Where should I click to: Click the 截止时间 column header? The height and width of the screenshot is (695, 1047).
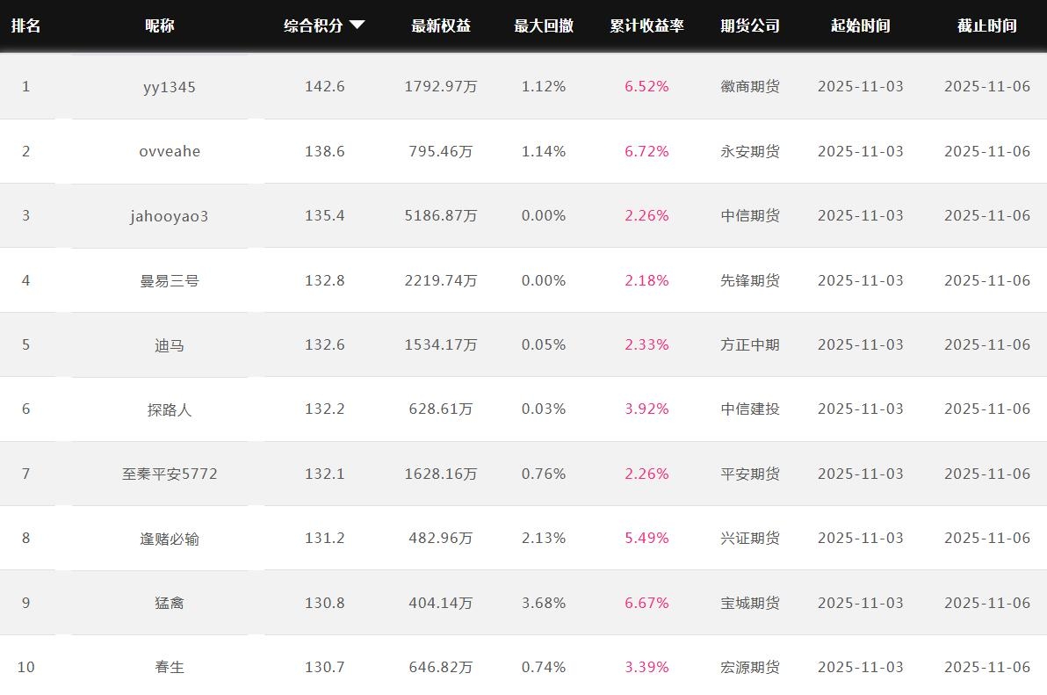(986, 25)
